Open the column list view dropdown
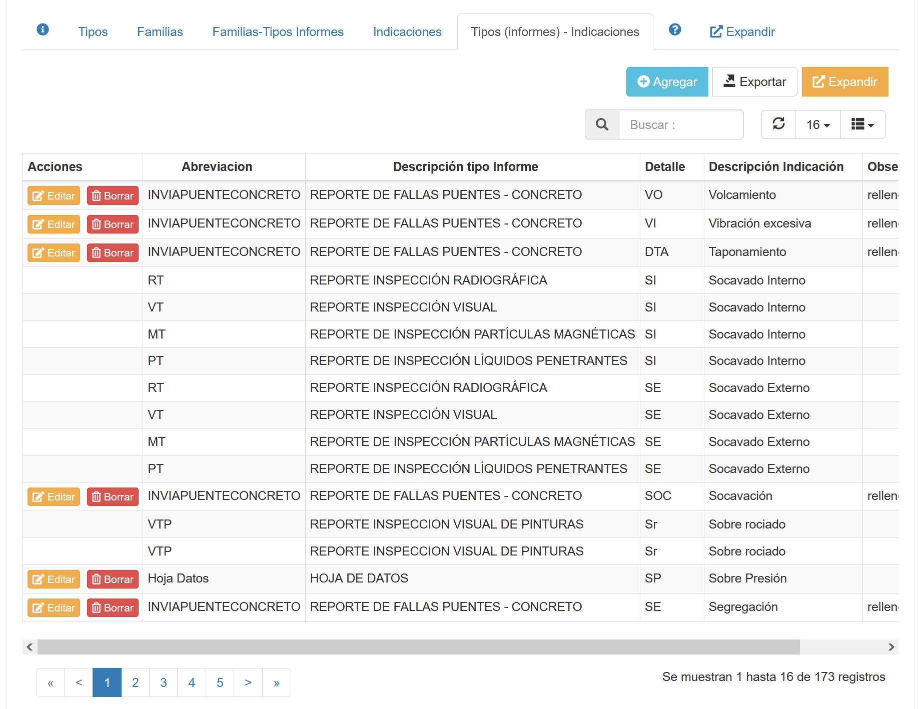 click(862, 124)
